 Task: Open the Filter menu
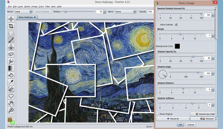[x=47, y=6]
